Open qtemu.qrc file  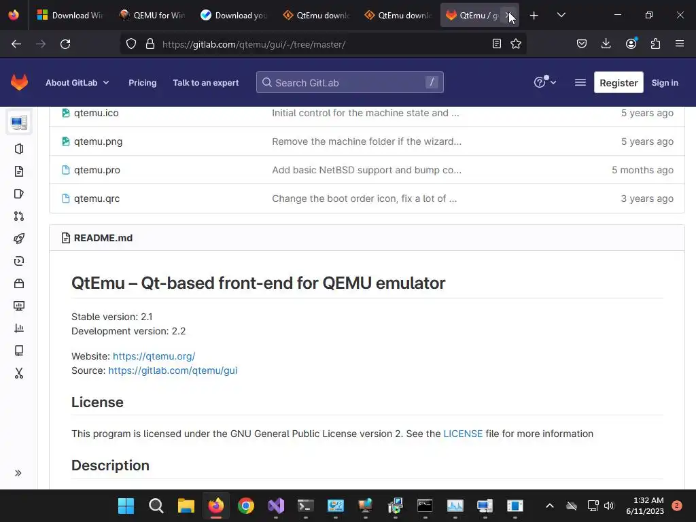[x=97, y=198]
